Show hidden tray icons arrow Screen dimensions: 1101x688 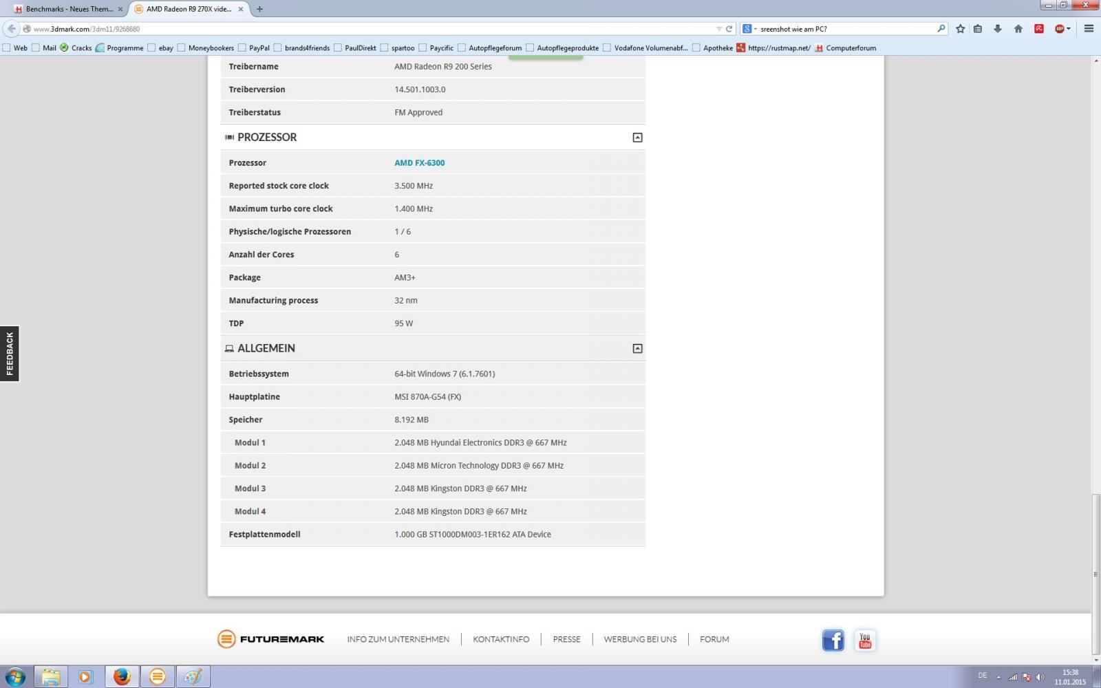pos(998,677)
